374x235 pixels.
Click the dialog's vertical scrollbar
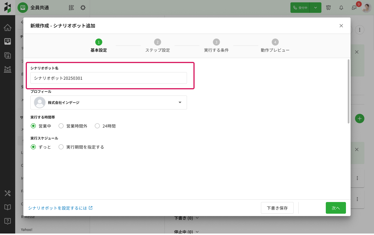click(x=348, y=91)
